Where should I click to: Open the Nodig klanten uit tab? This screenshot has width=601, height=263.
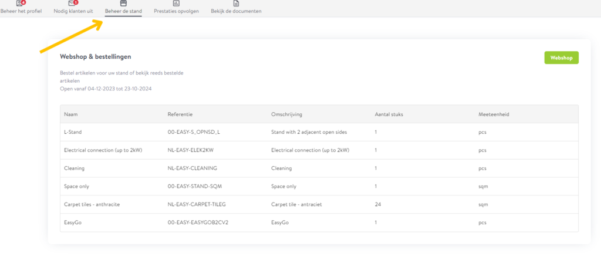[73, 11]
